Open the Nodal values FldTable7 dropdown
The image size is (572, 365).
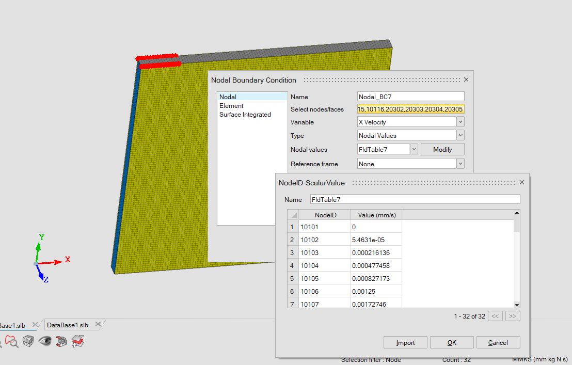tap(414, 149)
